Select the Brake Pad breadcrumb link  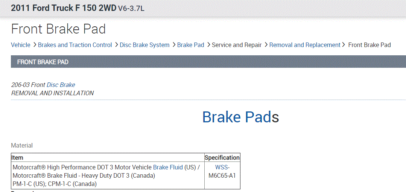tap(190, 45)
